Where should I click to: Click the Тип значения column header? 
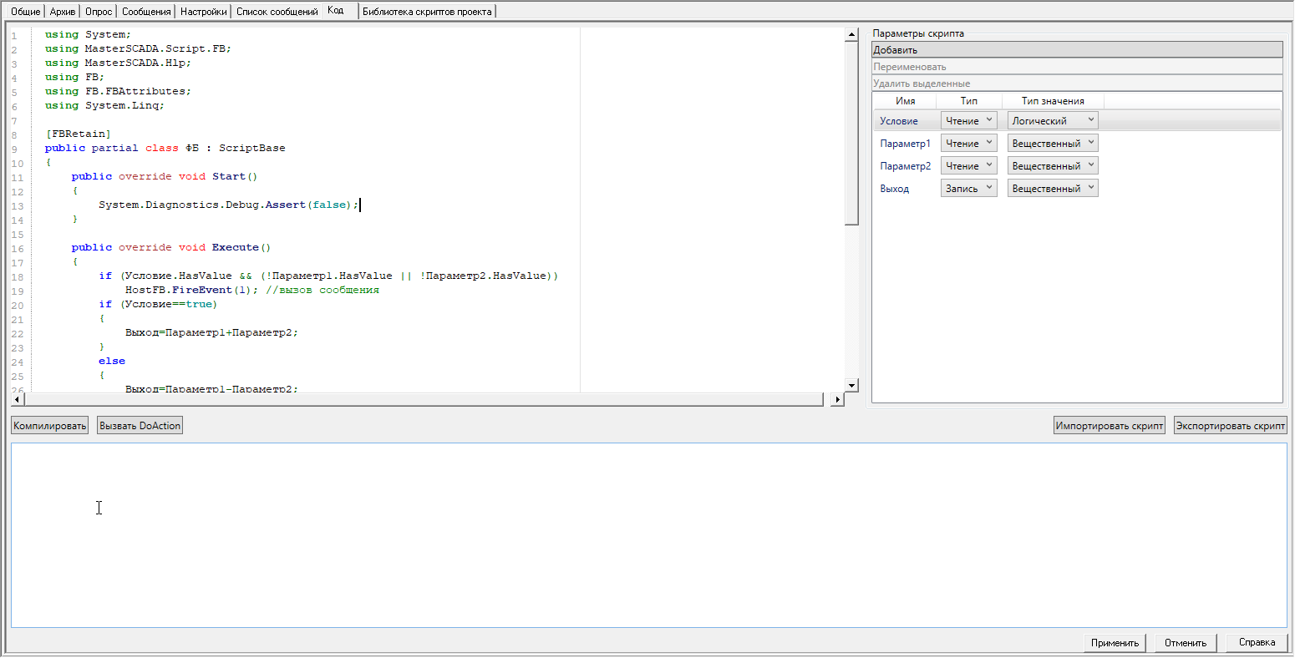point(1053,101)
